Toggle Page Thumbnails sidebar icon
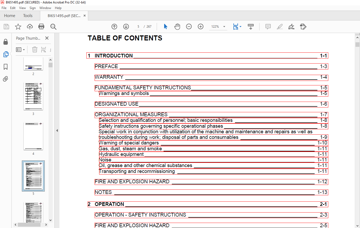Viewport: 360px width, 228px height. (x=6, y=54)
